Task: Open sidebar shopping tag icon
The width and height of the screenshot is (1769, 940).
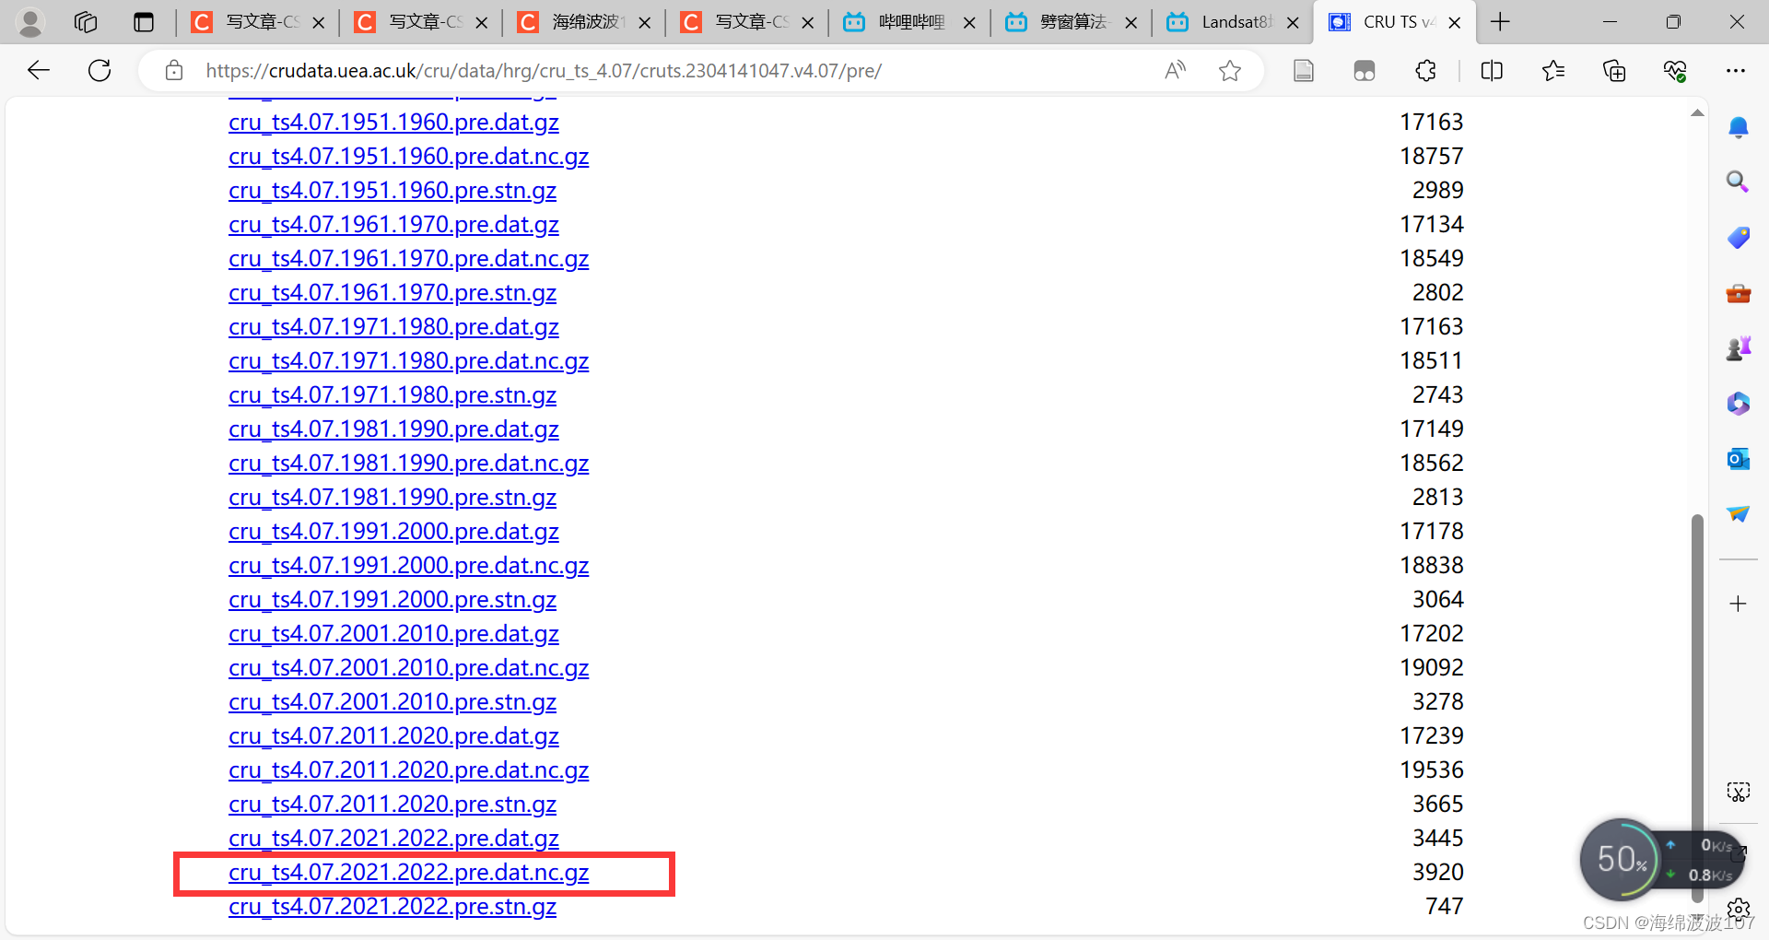Action: [x=1739, y=238]
